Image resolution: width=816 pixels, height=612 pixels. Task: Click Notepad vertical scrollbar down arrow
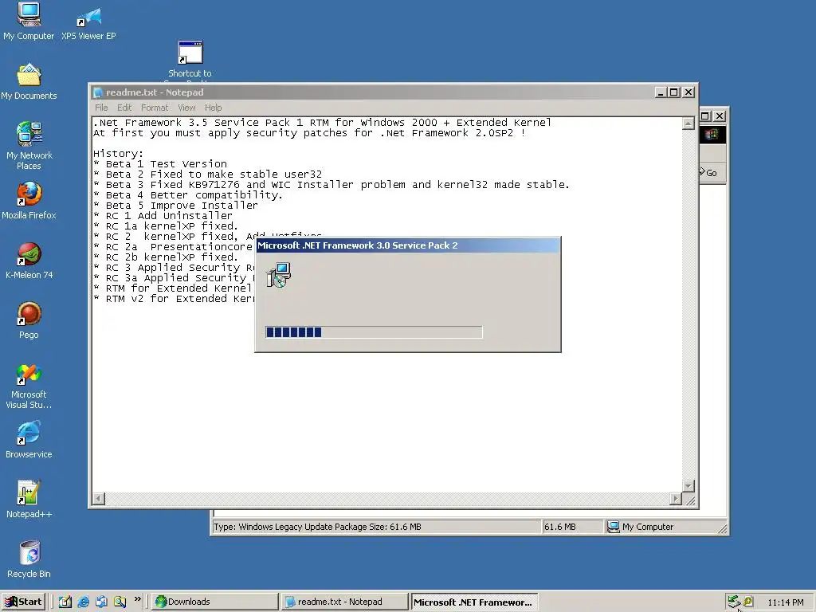pyautogui.click(x=688, y=486)
